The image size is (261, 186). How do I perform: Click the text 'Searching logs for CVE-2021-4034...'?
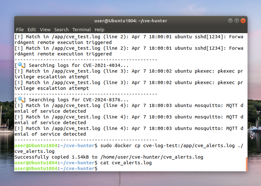(x=78, y=65)
